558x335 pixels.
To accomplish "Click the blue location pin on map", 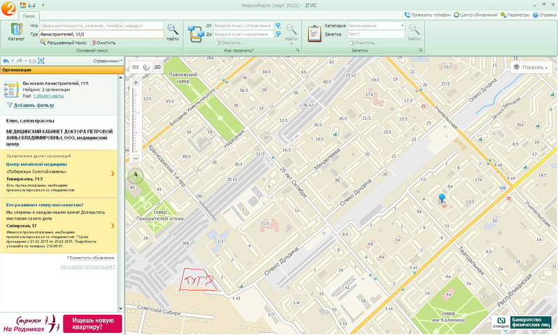I will pyautogui.click(x=442, y=198).
